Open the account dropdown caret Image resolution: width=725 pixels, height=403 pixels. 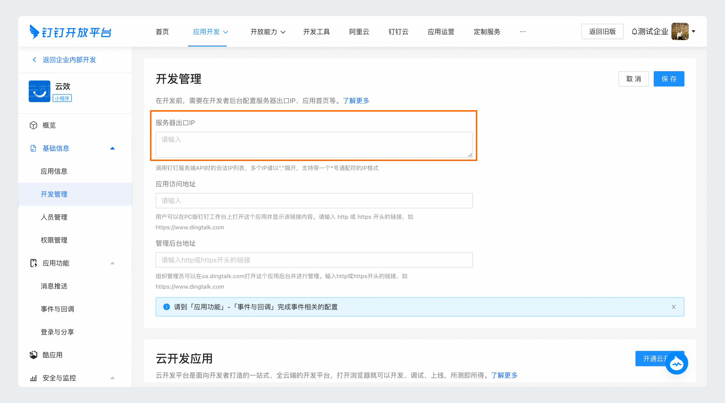pyautogui.click(x=694, y=31)
